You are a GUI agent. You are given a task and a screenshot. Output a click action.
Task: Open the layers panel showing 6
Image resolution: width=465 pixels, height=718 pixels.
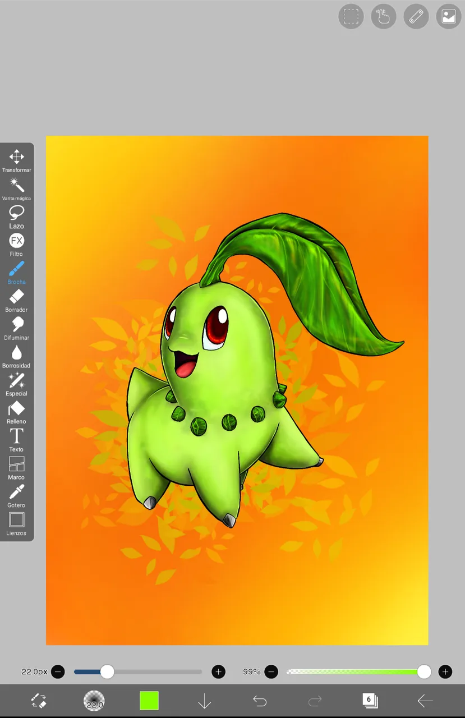point(370,700)
